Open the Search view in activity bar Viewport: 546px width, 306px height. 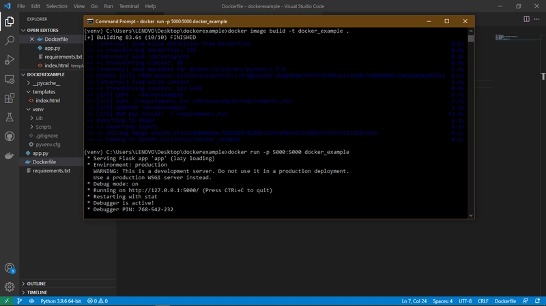[x=10, y=40]
